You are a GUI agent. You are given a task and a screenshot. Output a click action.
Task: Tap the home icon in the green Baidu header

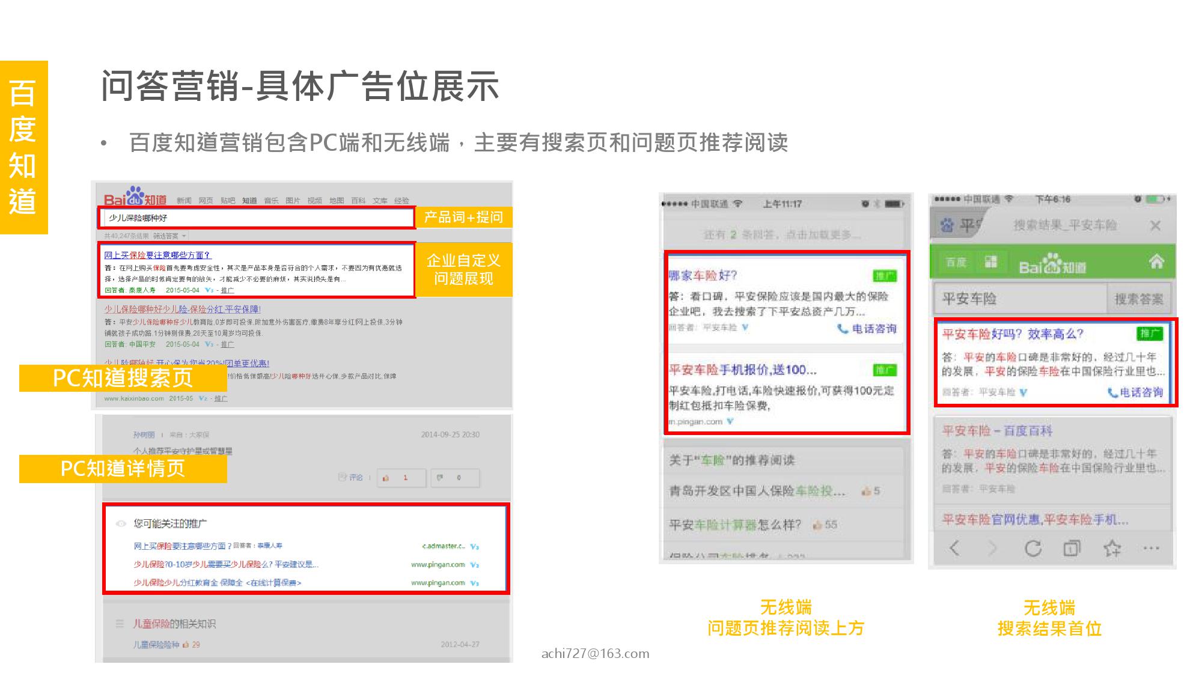(x=1156, y=261)
